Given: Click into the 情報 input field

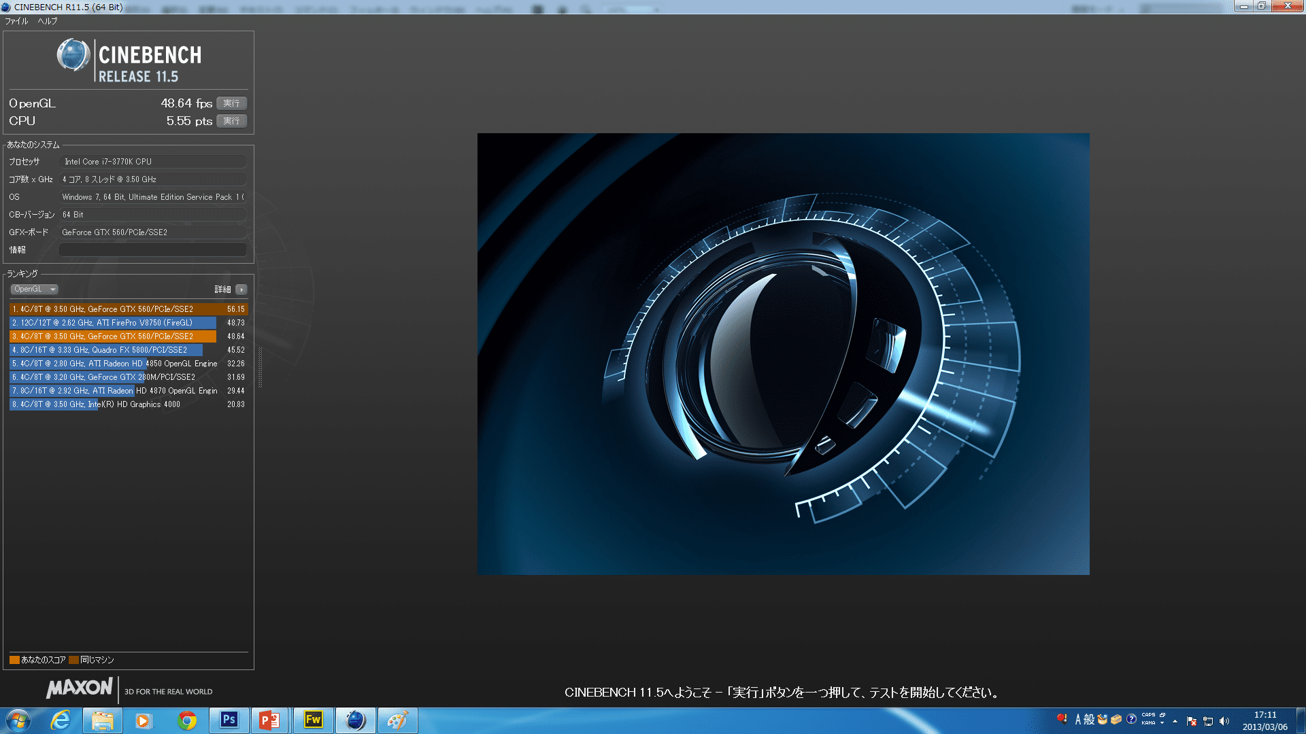Looking at the screenshot, I should (152, 250).
